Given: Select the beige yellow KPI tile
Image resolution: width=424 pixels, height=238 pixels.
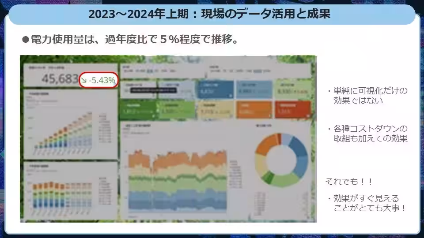Looking at the screenshot, I should pyautogui.click(x=216, y=110).
